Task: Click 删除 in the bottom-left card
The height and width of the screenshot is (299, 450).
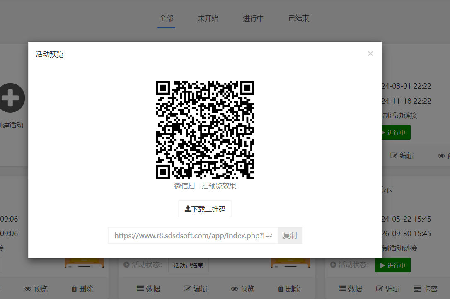Action: click(x=82, y=288)
